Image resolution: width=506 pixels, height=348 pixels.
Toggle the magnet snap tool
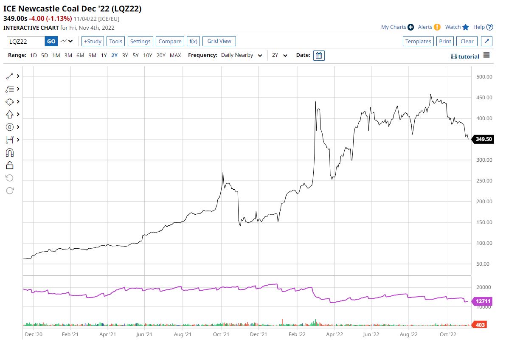(x=10, y=152)
